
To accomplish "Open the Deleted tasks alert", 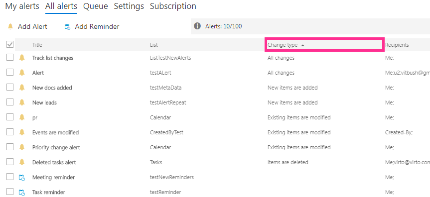I will [54, 162].
